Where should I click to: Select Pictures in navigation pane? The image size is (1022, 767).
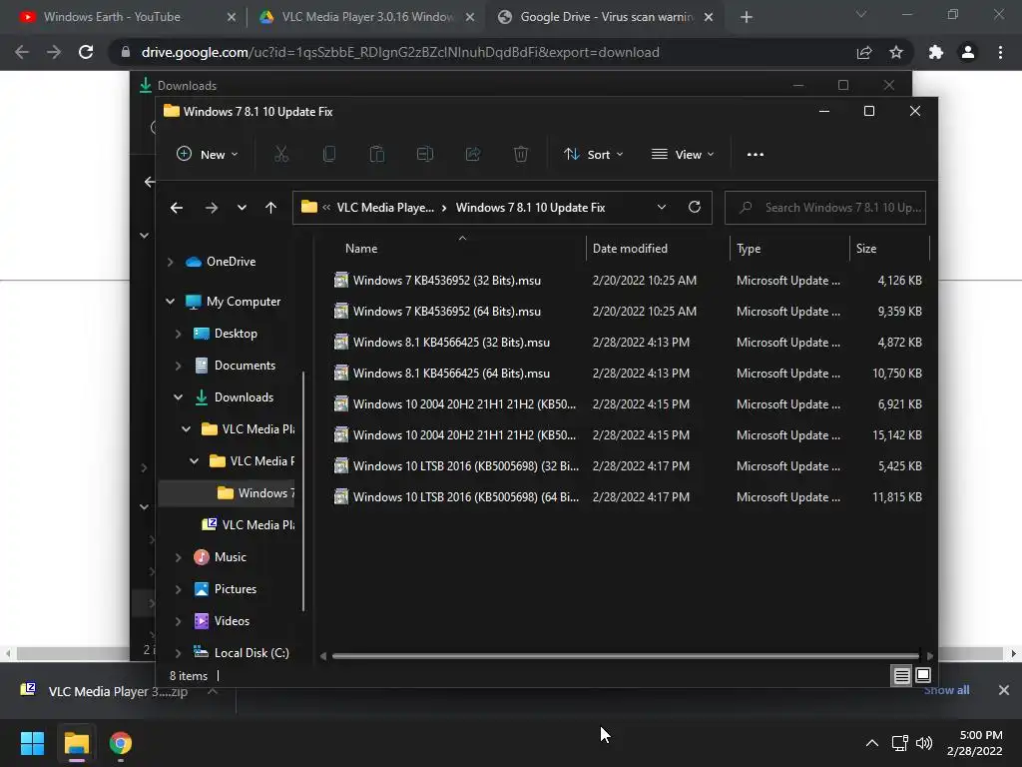(x=236, y=589)
